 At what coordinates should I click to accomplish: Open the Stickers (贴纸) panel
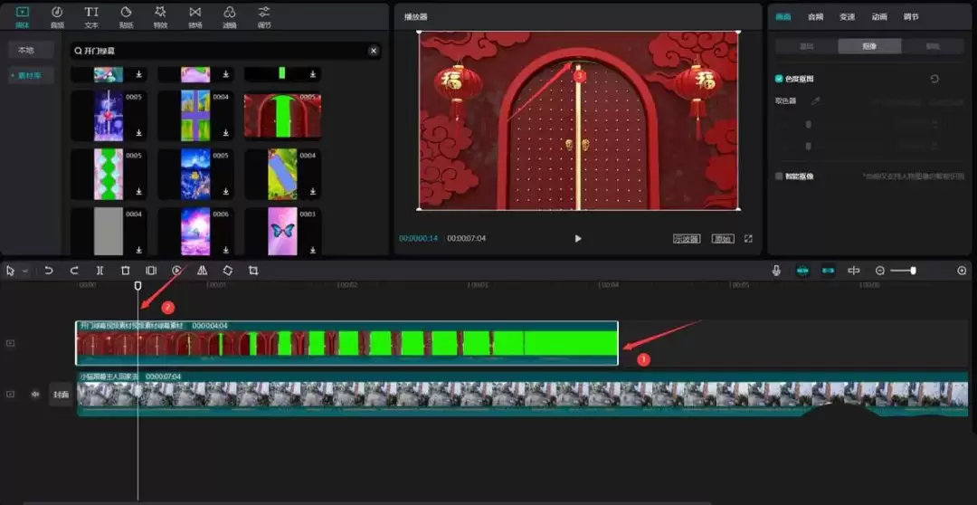coord(126,15)
